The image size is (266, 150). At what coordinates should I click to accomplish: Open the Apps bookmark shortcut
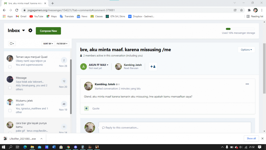pos(8,17)
